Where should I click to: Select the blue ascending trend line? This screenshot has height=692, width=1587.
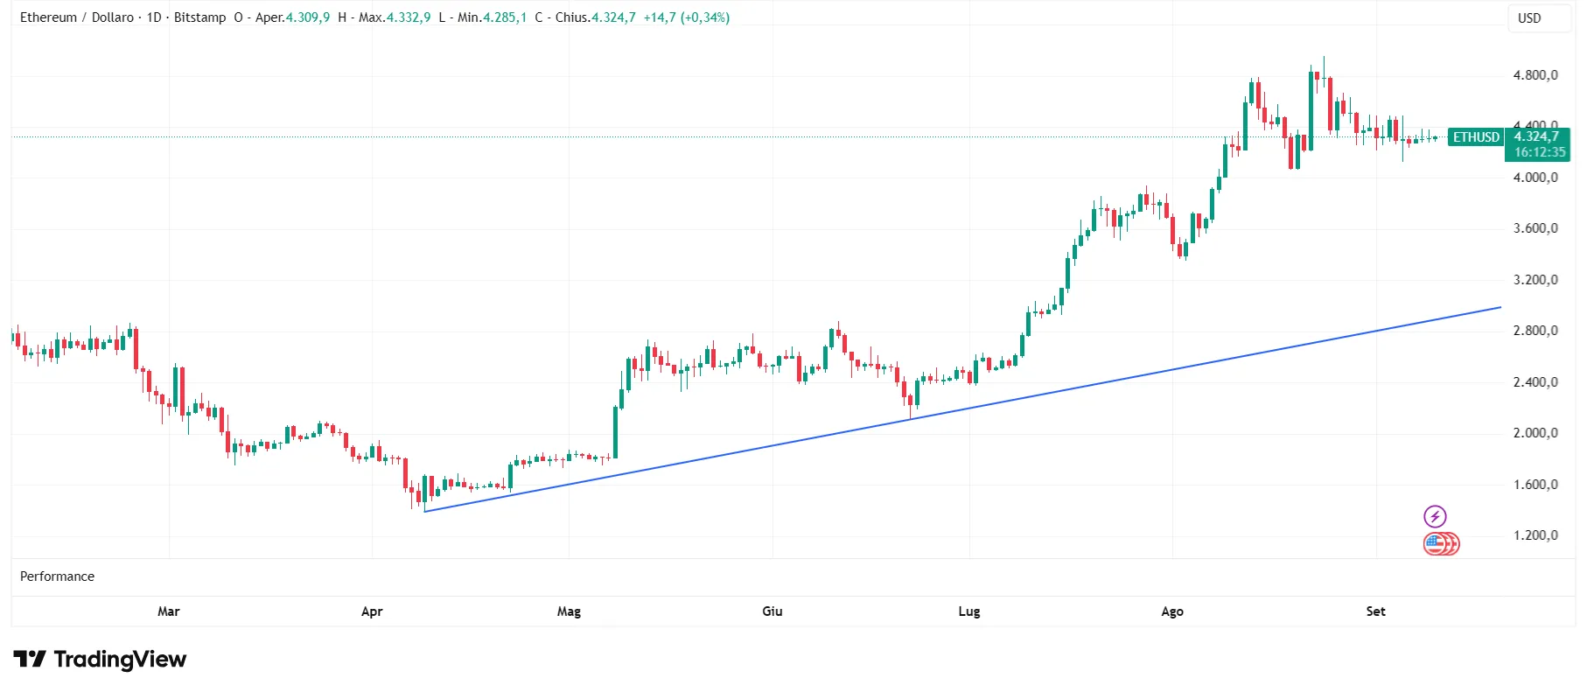pos(962,409)
